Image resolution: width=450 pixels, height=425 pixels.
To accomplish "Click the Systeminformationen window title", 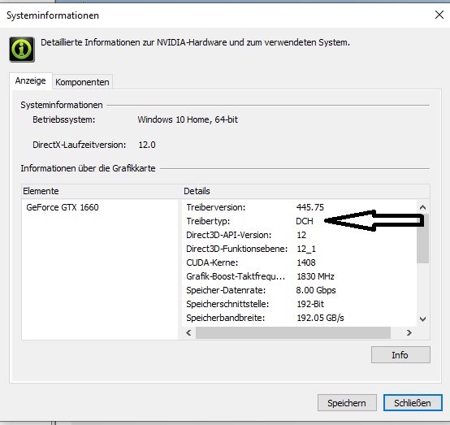I will click(x=53, y=15).
